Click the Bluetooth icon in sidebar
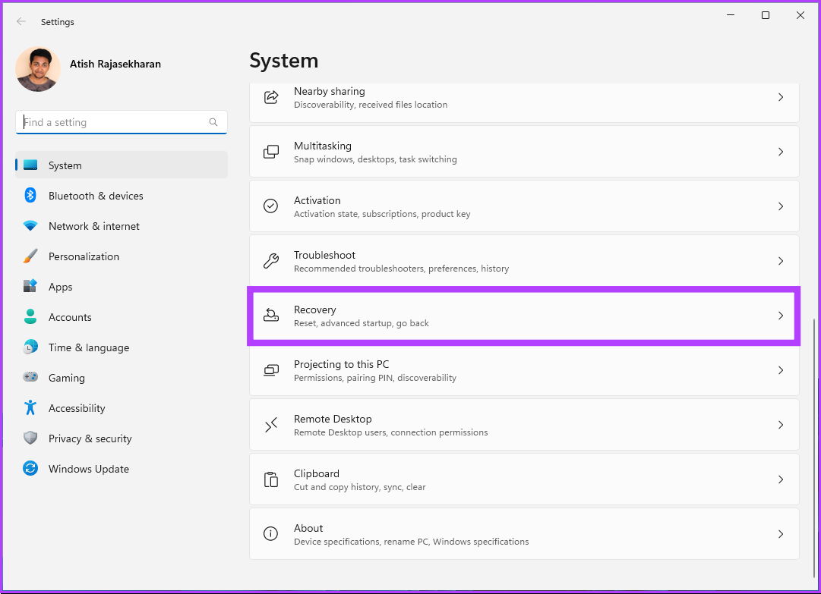 [30, 196]
